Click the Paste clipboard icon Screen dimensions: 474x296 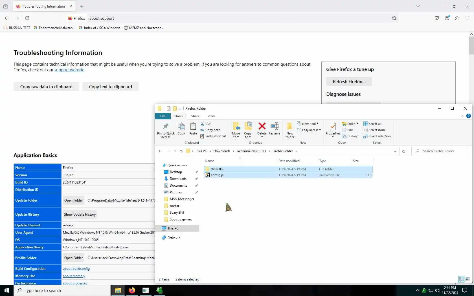tap(193, 129)
